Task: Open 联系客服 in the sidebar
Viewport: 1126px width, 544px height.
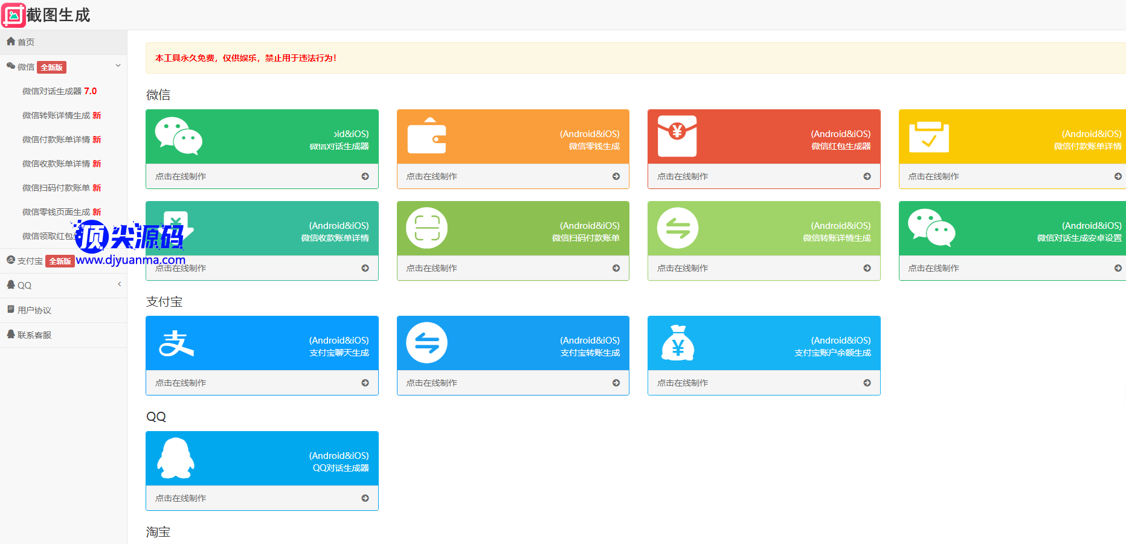Action: coord(34,335)
